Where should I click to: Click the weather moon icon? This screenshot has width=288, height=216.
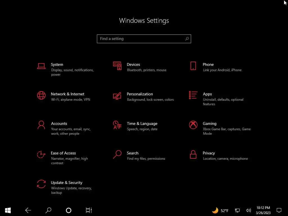215,210
